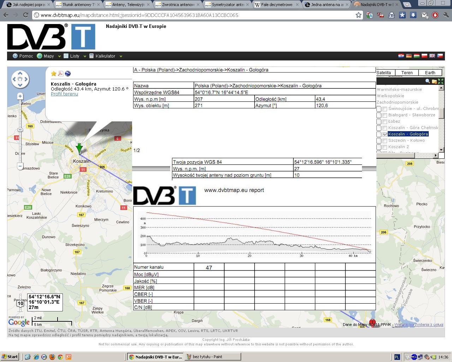Click the Polish flag extension icon
The height and width of the screenshot is (362, 452).
tap(381, 15)
